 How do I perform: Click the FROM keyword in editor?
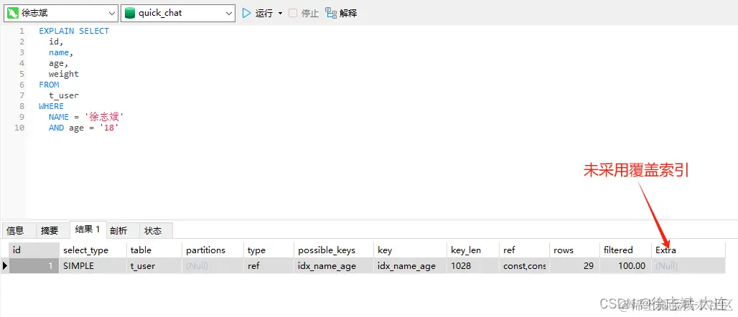pos(49,85)
